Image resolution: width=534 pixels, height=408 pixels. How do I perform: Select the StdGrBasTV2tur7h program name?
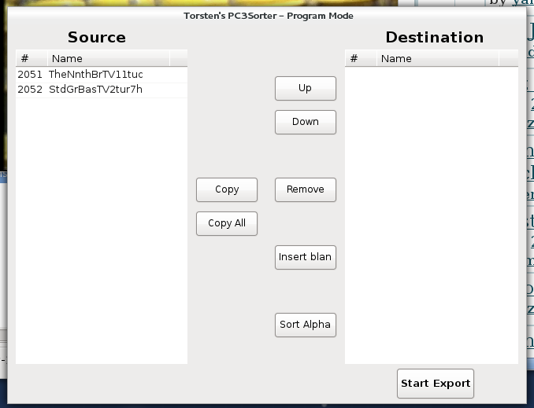(95, 90)
